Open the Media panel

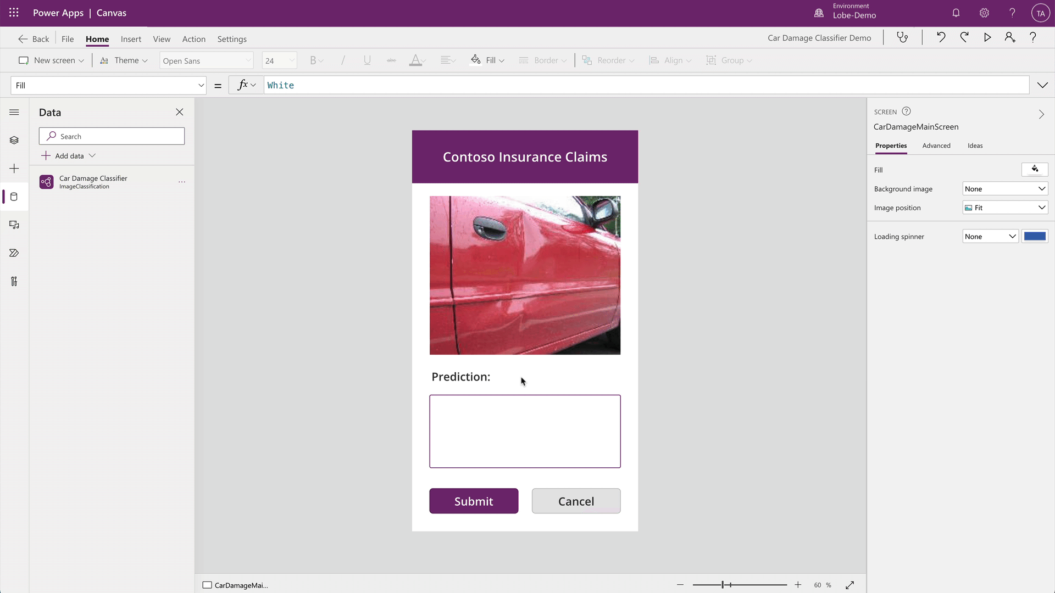coord(14,225)
